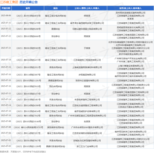Click defendant 江苏润企万国实业有限公司

(131, 107)
